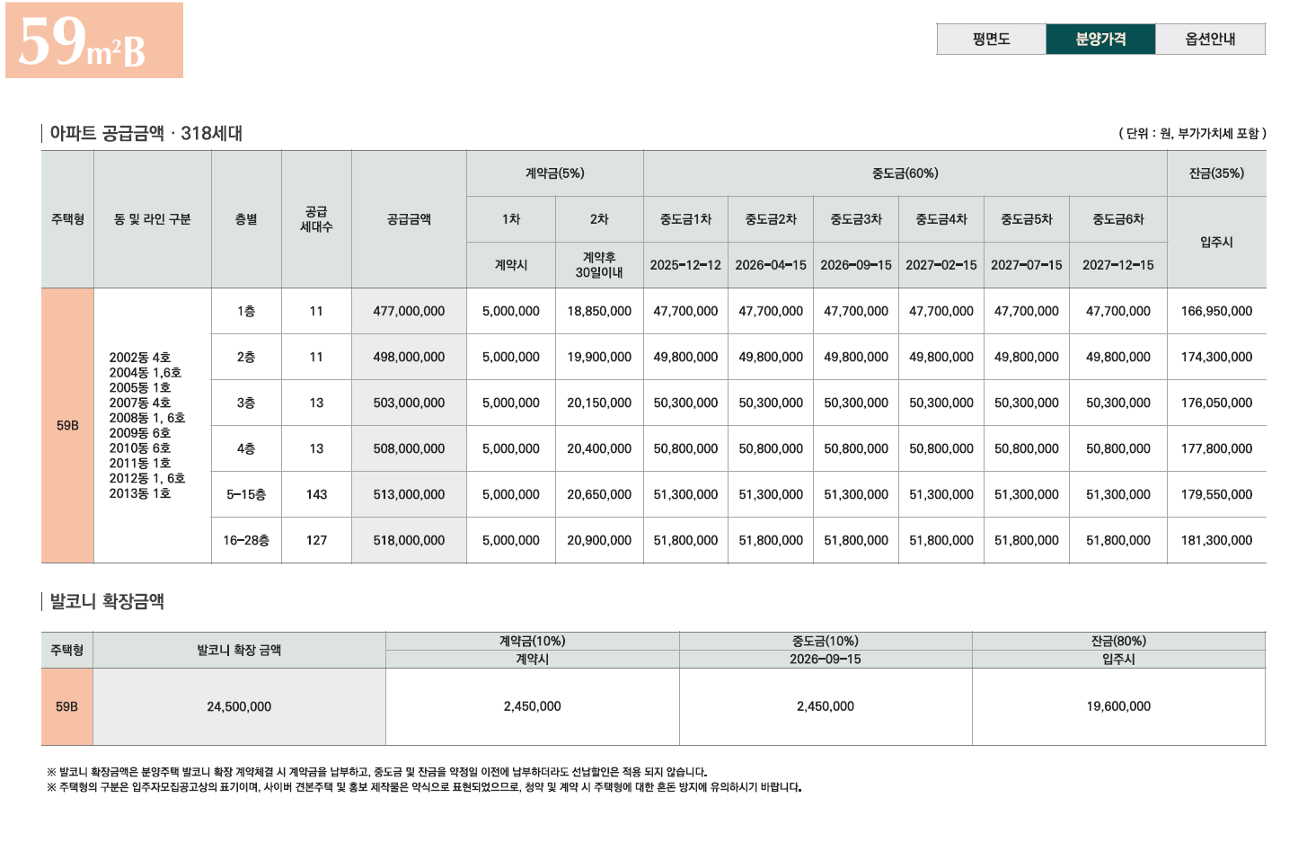Click the 발코니 확장금액 section heading
Viewport: 1307px width, 842px height.
107,601
